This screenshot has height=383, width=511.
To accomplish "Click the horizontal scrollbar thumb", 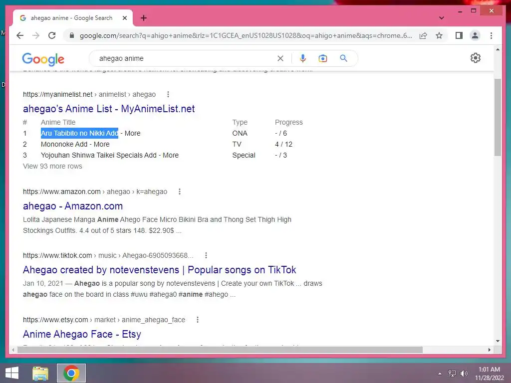I will [x=220, y=350].
